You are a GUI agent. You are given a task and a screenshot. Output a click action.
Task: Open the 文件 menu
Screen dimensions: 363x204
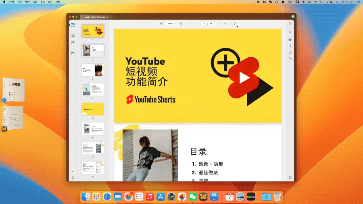pyautogui.click(x=20, y=2)
